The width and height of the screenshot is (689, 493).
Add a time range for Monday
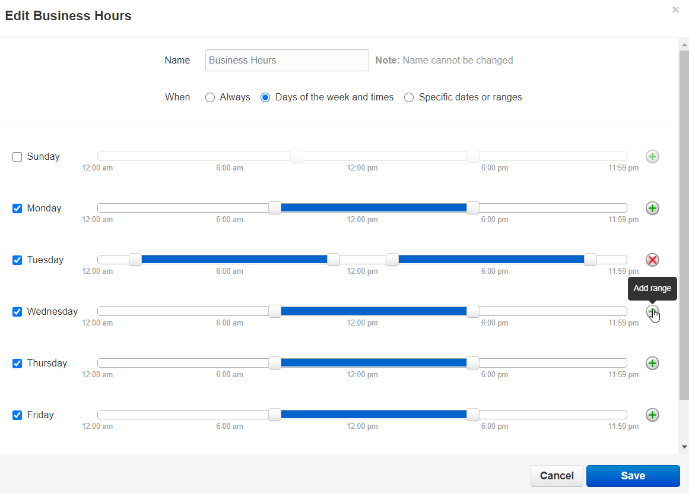coord(652,208)
